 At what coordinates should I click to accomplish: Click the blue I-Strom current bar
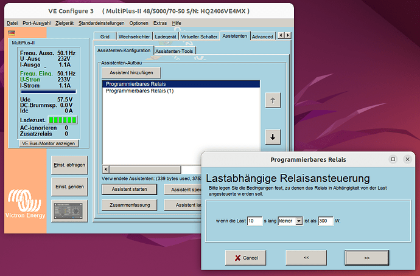pos(48,92)
